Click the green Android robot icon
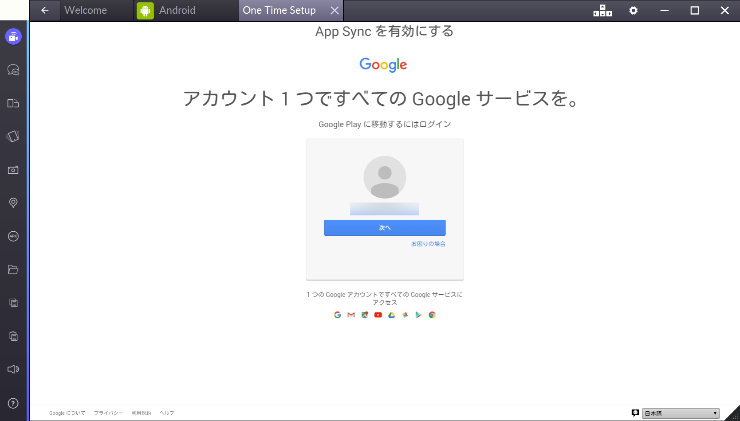This screenshot has height=421, width=740. (x=145, y=11)
